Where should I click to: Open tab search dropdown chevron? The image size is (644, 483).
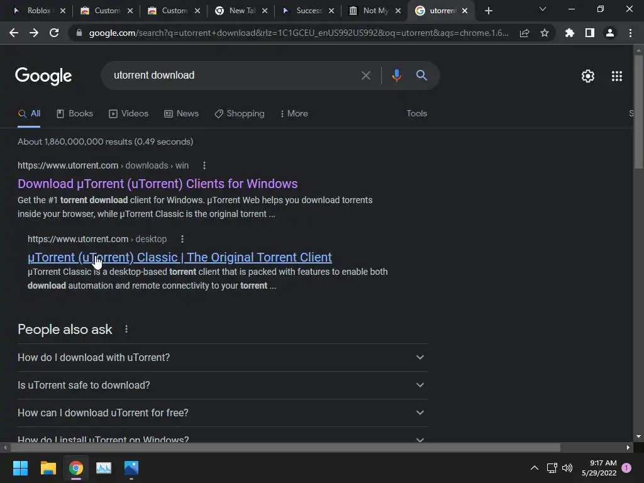[x=543, y=9]
